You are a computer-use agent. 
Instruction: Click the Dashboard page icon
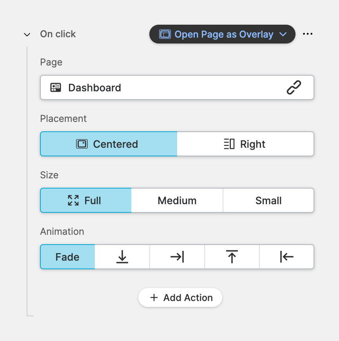point(56,87)
